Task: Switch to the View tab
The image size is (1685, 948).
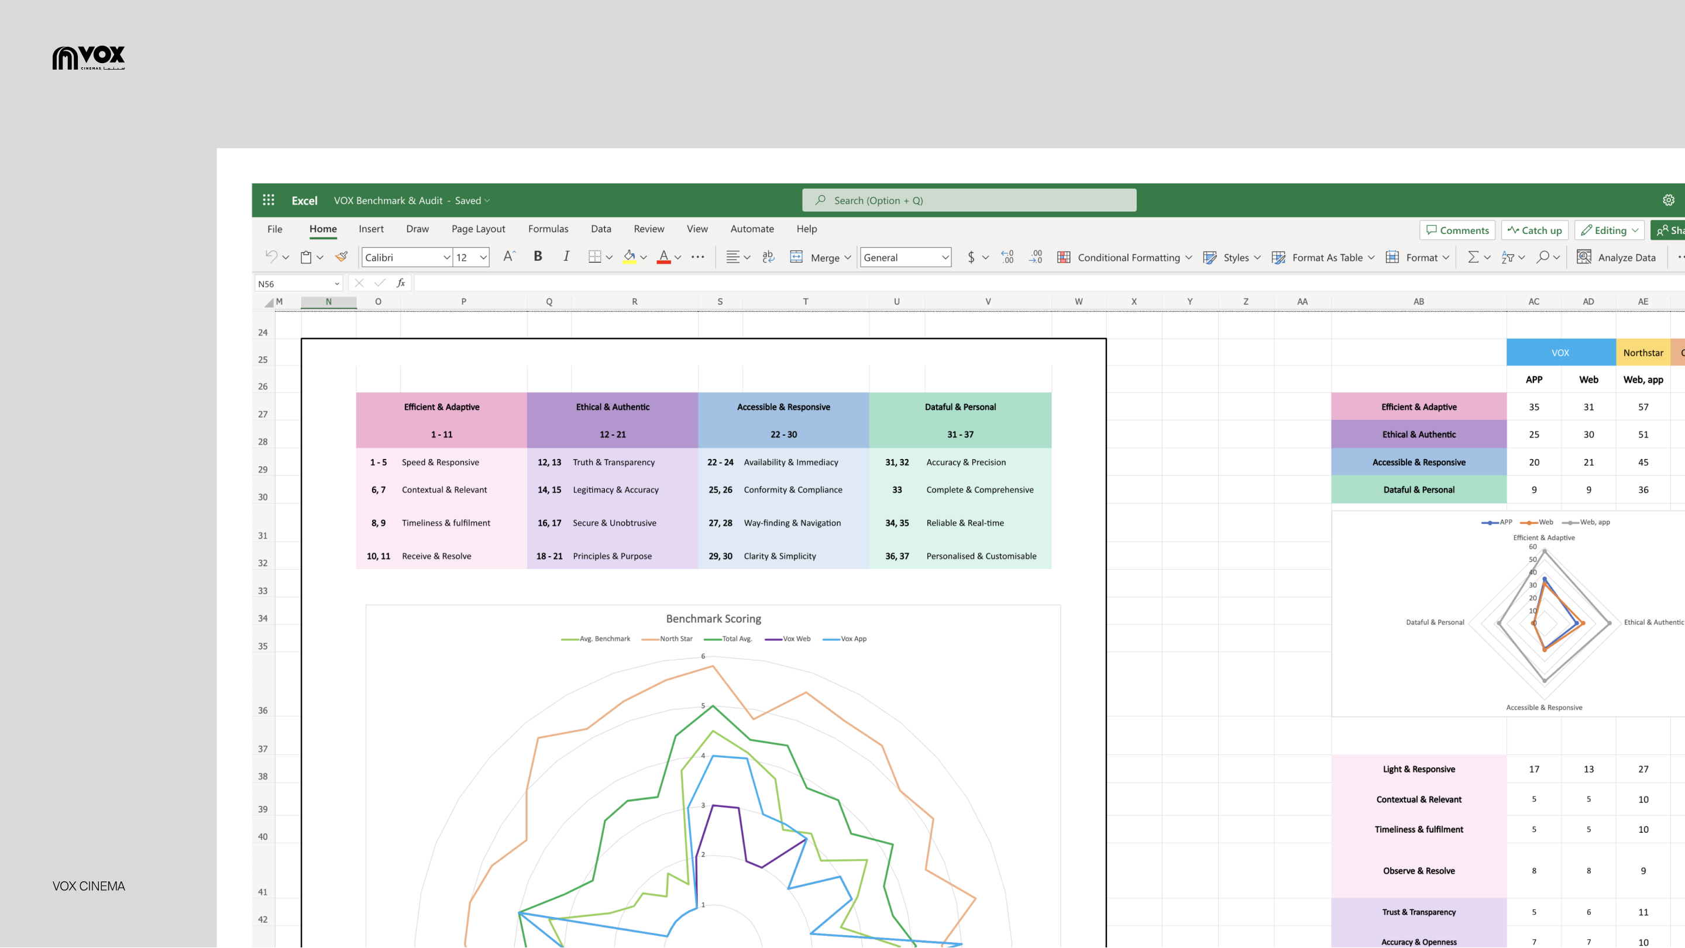Action: click(697, 229)
